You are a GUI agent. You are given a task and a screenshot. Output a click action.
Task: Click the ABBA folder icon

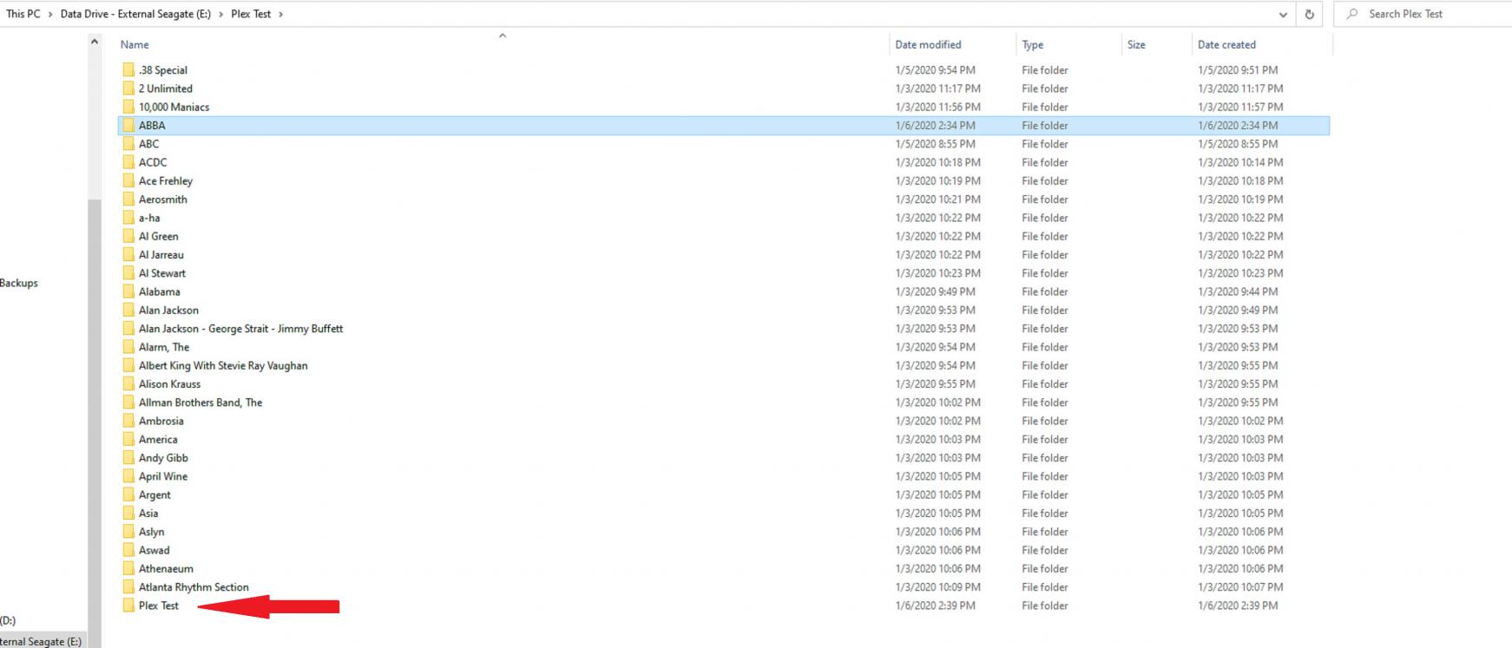(x=128, y=126)
